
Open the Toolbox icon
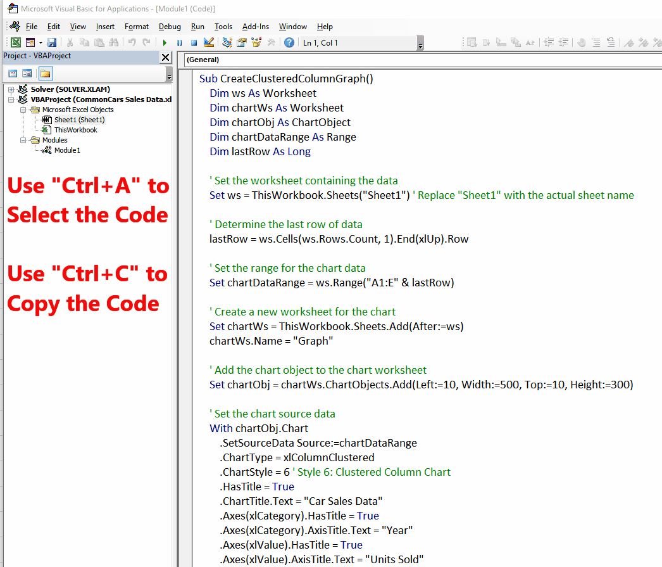point(271,42)
